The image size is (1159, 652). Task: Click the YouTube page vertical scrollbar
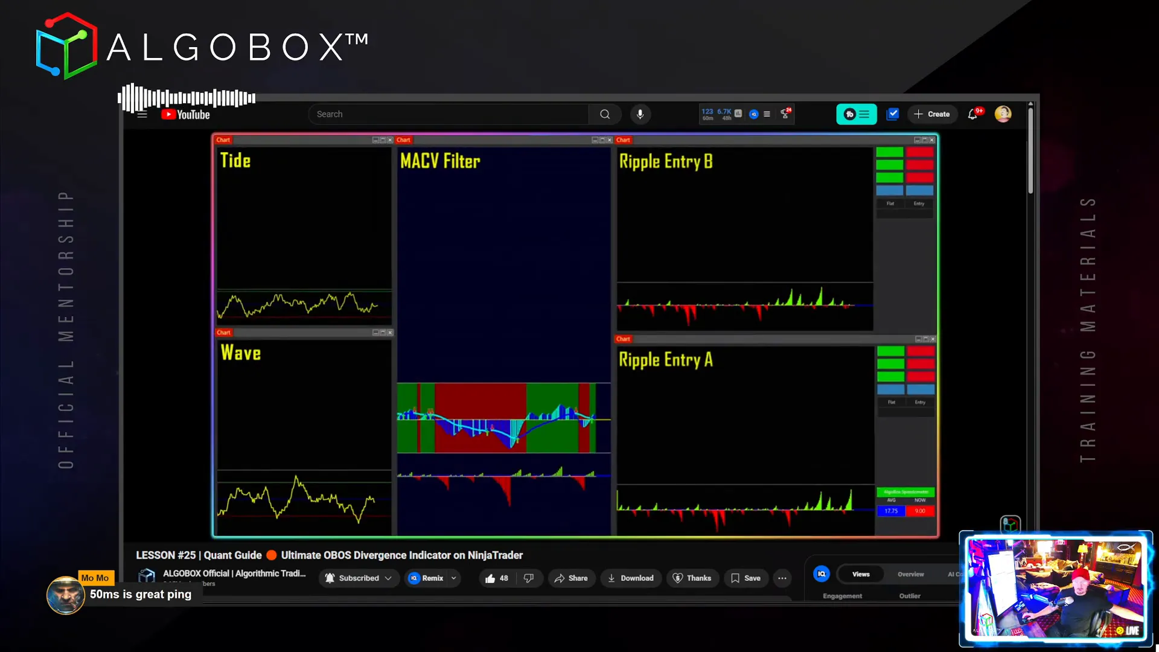tap(1030, 151)
